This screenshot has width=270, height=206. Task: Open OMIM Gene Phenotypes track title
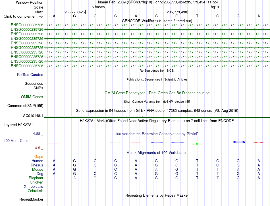(157, 93)
